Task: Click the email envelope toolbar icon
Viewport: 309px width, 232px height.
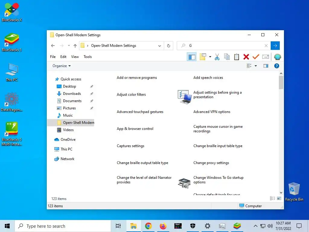Action: coord(266,57)
